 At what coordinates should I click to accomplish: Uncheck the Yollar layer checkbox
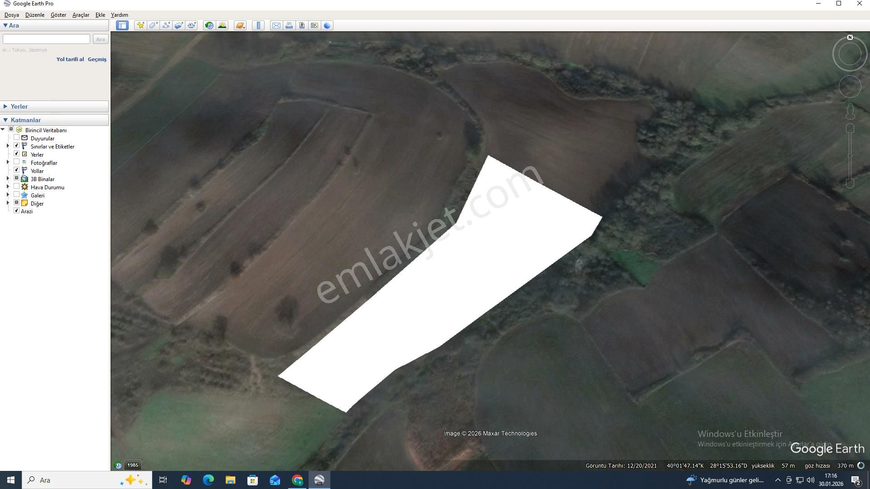tap(17, 170)
